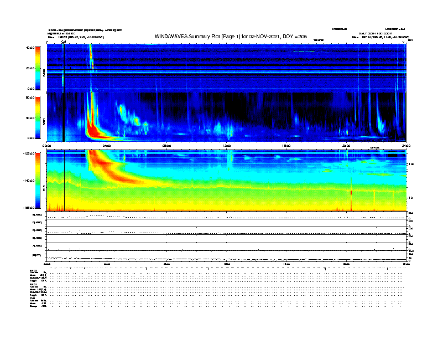Select the -155.00 label on TNR color bar
The image size is (438, 339).
click(29, 208)
